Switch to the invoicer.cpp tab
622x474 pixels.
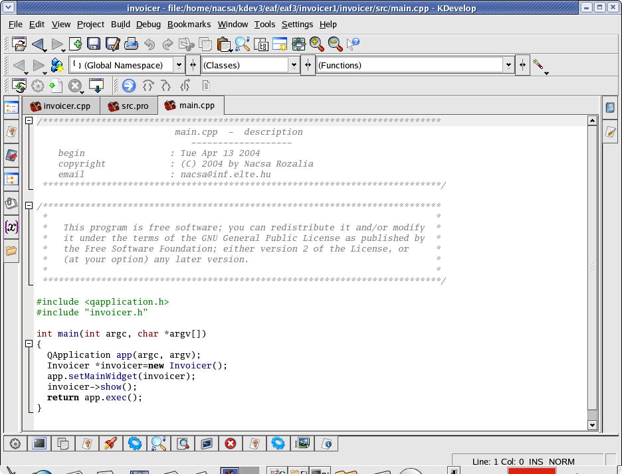[60, 106]
